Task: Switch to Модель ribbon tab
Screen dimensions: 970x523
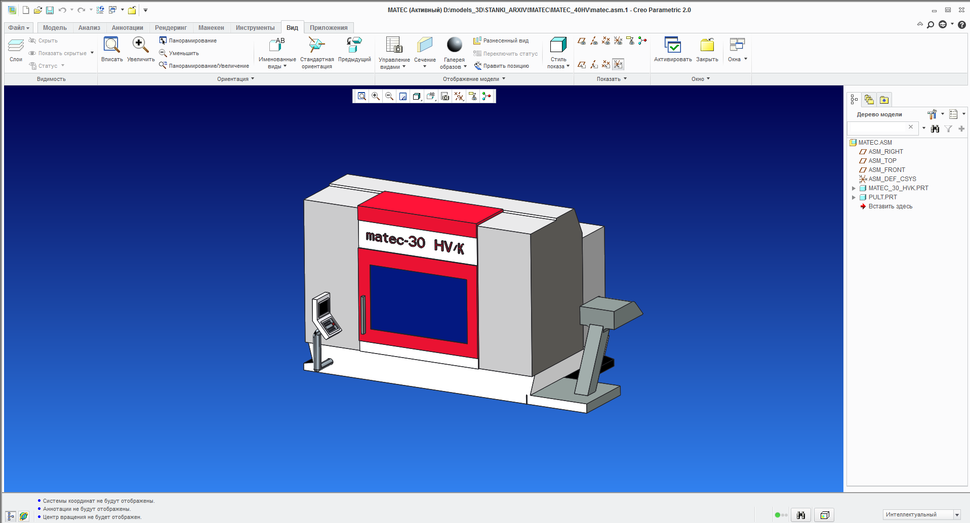Action: [55, 28]
